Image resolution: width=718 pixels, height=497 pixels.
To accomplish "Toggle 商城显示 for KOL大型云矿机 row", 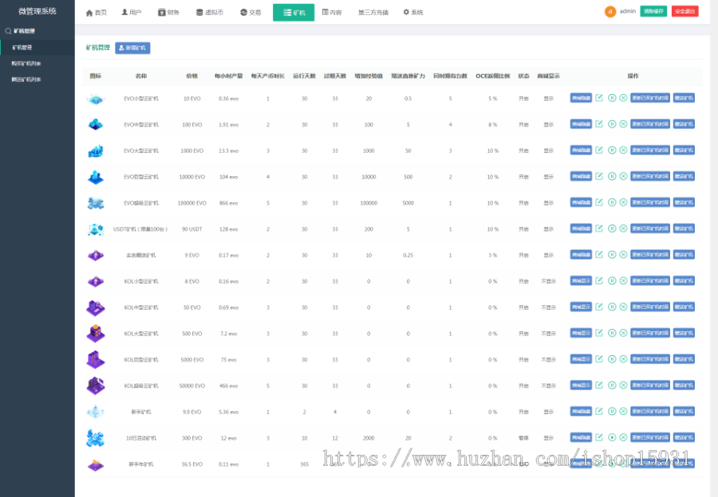I will coord(581,333).
